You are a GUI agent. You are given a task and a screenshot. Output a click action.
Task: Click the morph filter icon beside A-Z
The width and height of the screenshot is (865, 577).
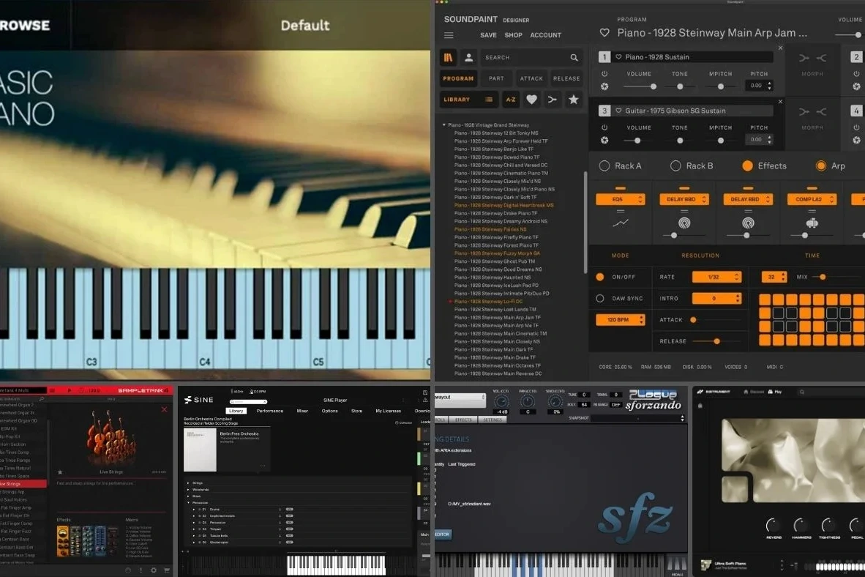(553, 100)
